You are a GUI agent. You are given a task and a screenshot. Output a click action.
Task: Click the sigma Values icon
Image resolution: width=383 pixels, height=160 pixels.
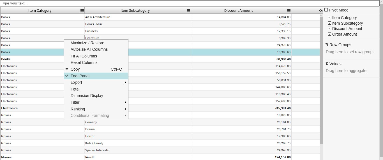click(x=327, y=64)
